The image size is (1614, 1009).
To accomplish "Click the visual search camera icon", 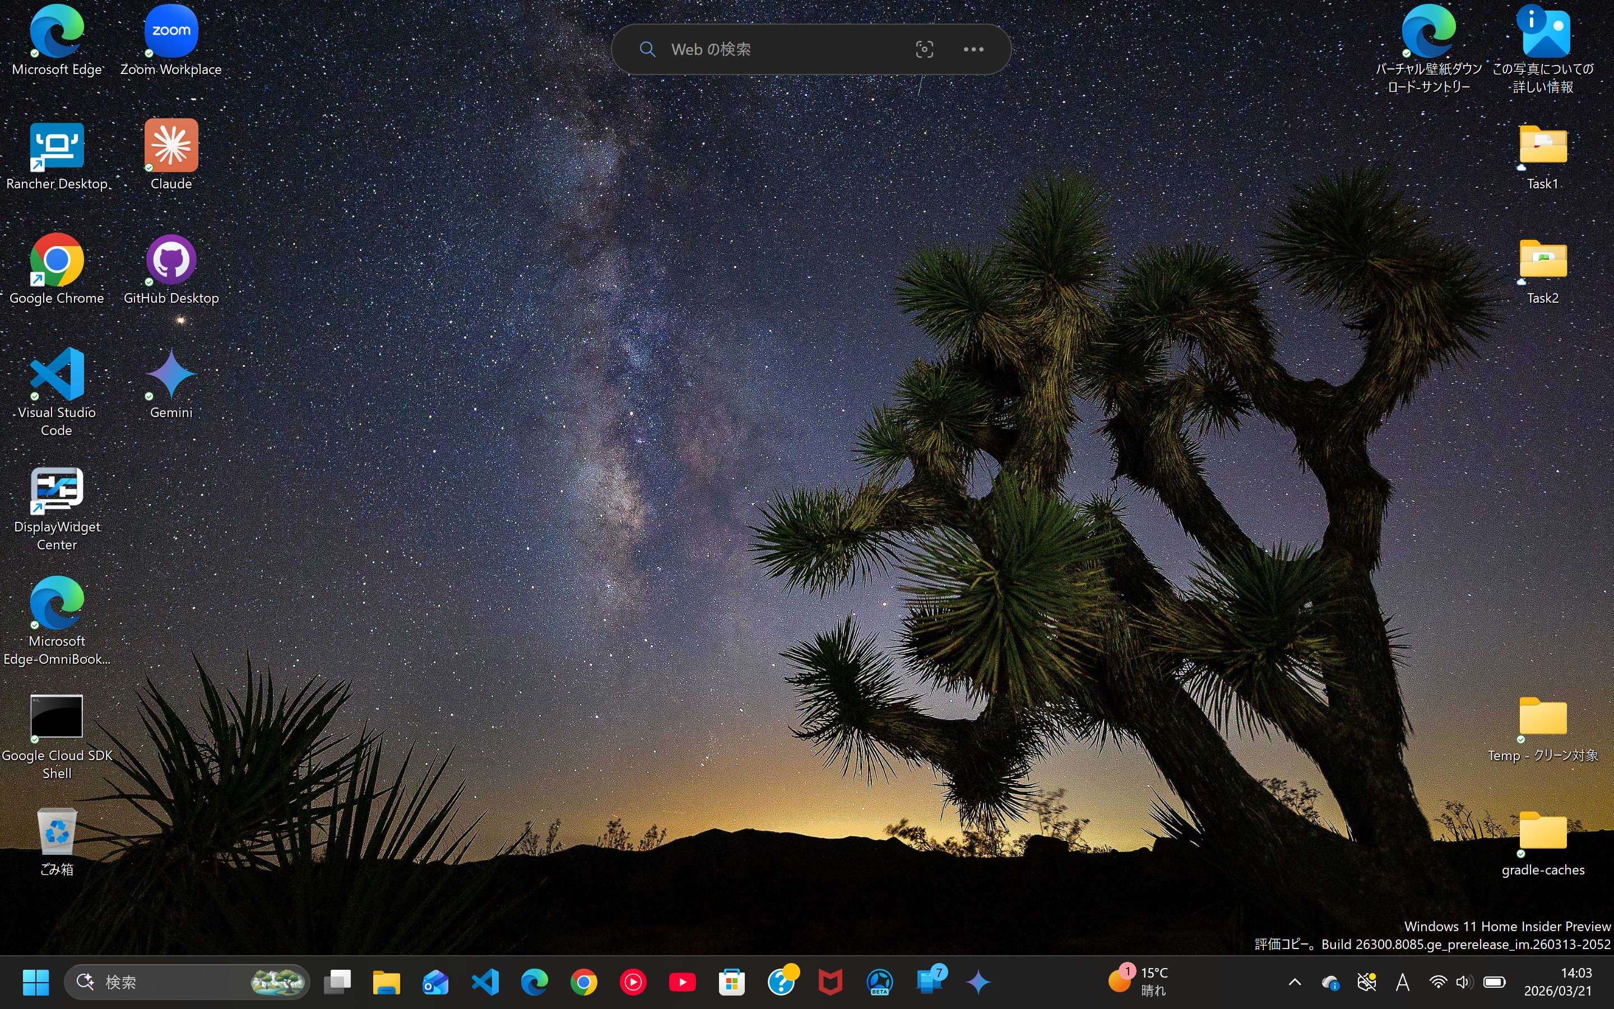I will (x=924, y=49).
